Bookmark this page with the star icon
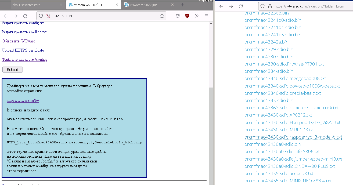Screen dimensions: 353x185 162,16
